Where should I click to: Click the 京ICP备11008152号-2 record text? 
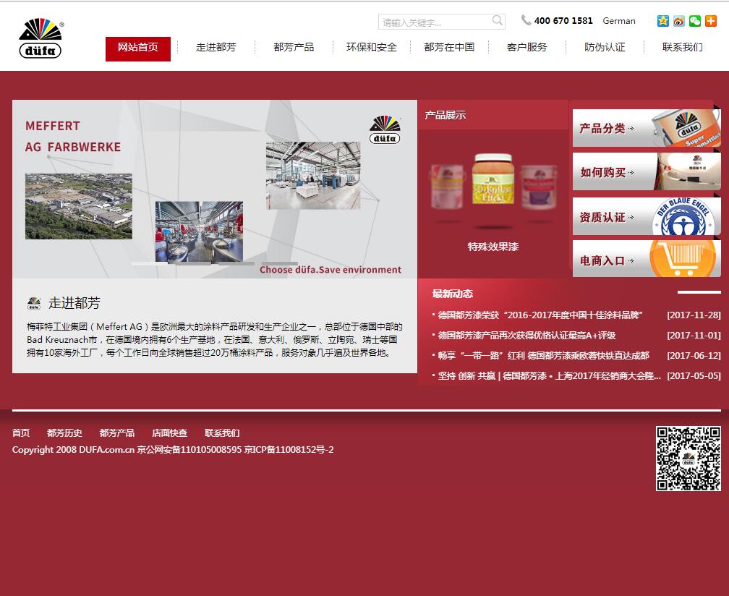point(289,450)
